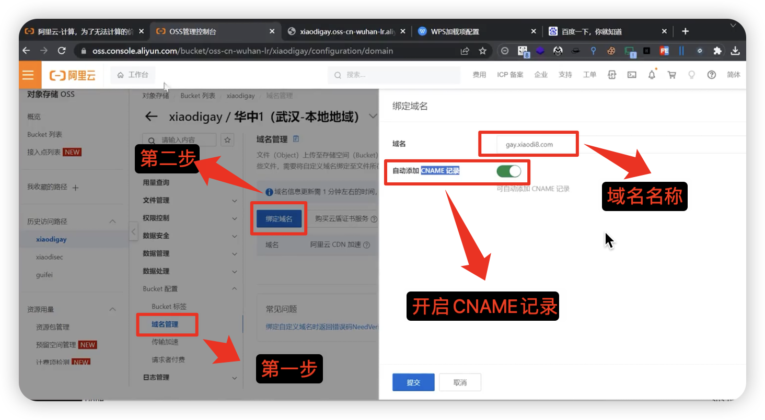765x420 pixels.
Task: Click the blue pin extension icon
Action: [x=594, y=51]
